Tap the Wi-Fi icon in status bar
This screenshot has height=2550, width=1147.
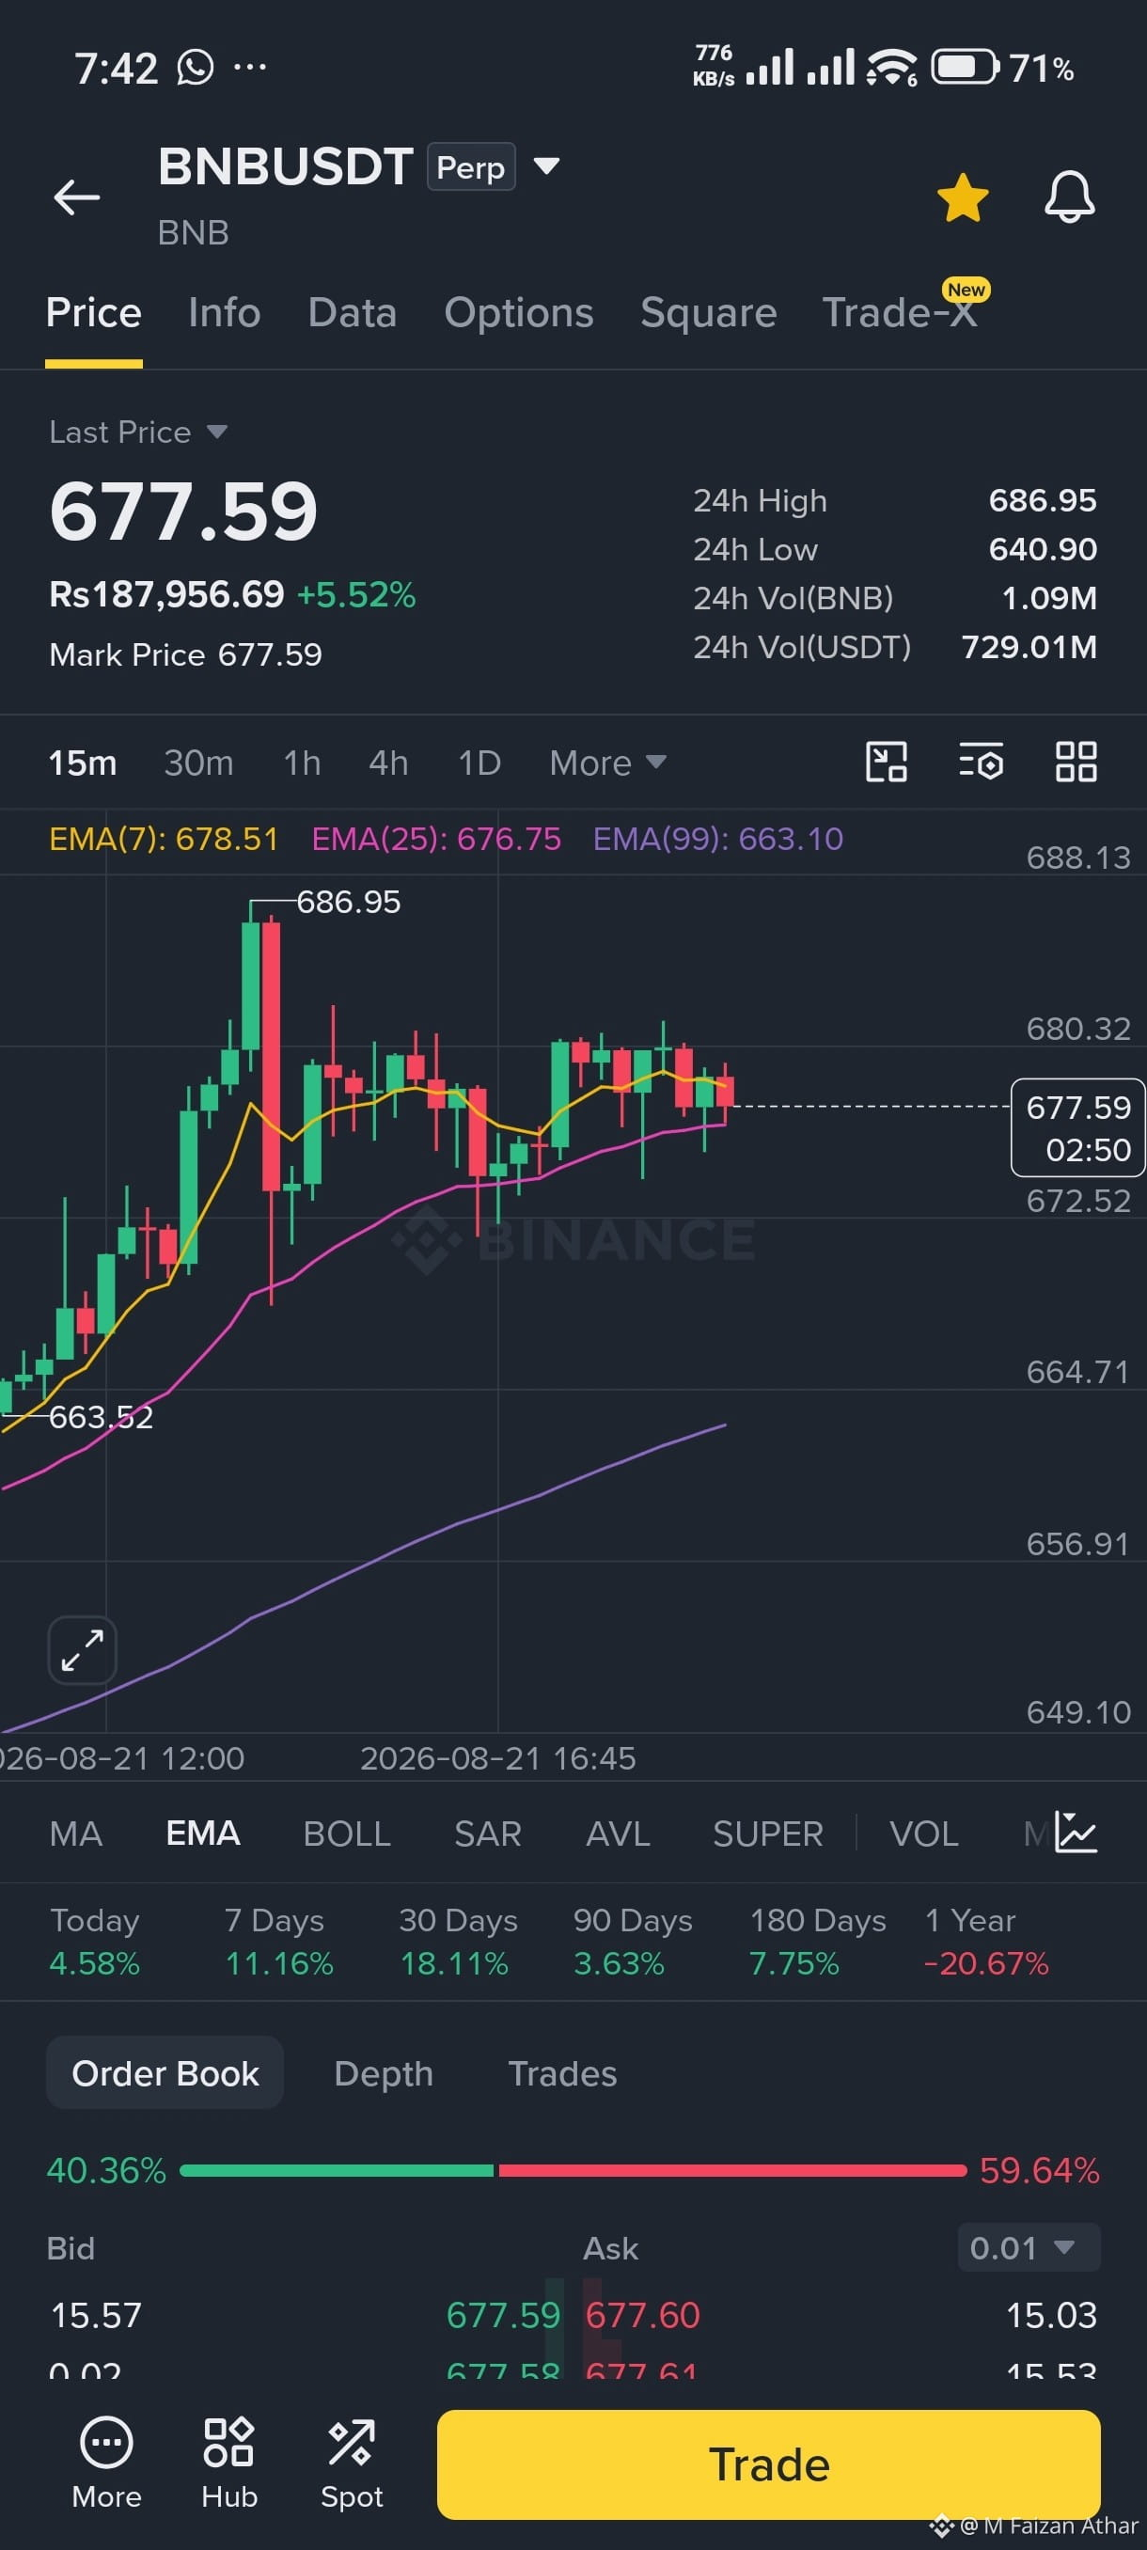click(890, 68)
